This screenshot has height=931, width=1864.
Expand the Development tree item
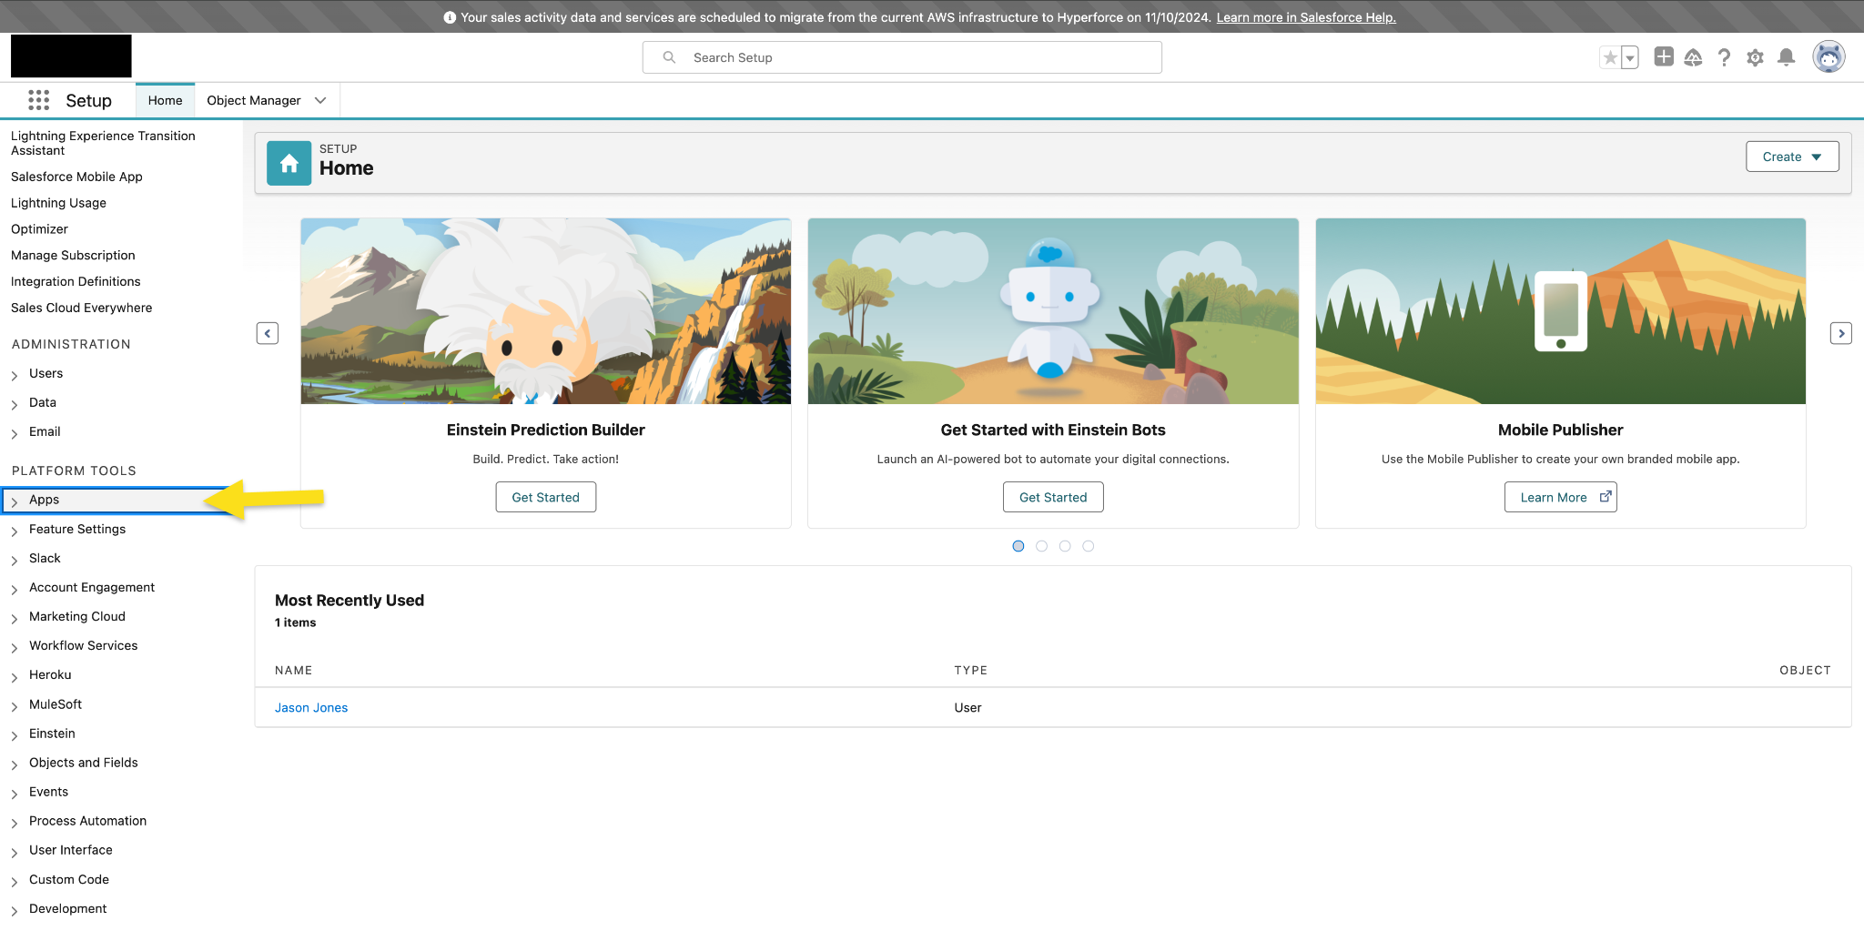click(x=15, y=910)
